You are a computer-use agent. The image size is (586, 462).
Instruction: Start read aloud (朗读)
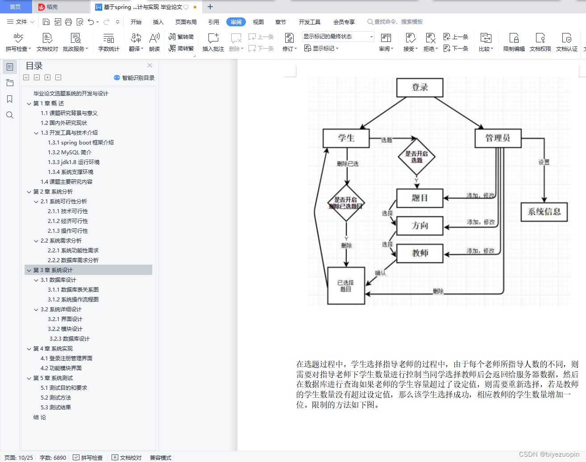click(x=154, y=42)
